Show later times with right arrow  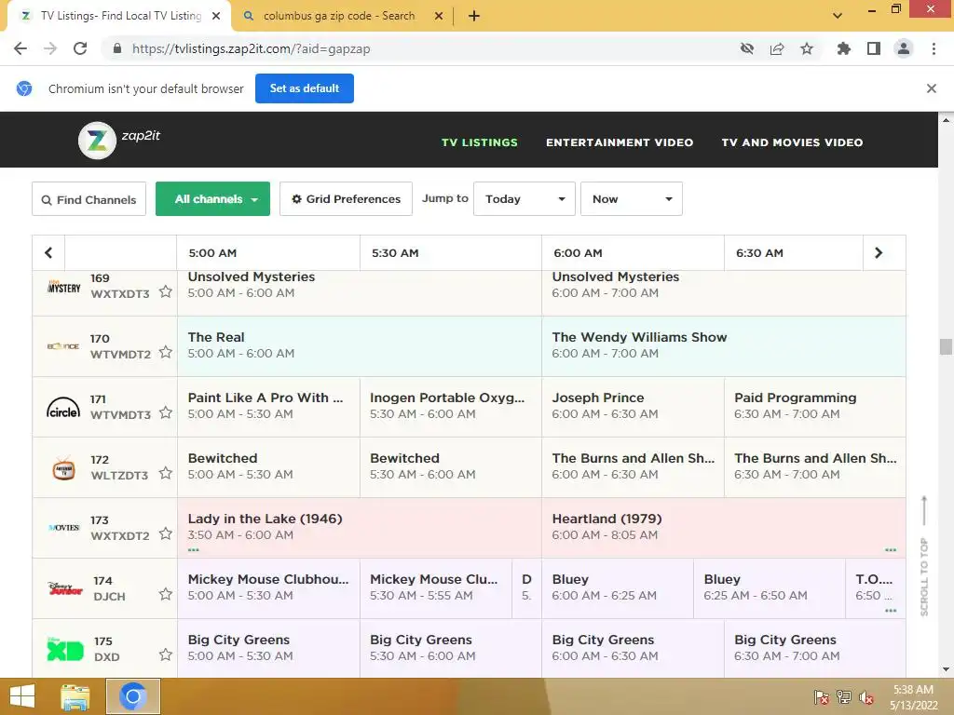879,252
